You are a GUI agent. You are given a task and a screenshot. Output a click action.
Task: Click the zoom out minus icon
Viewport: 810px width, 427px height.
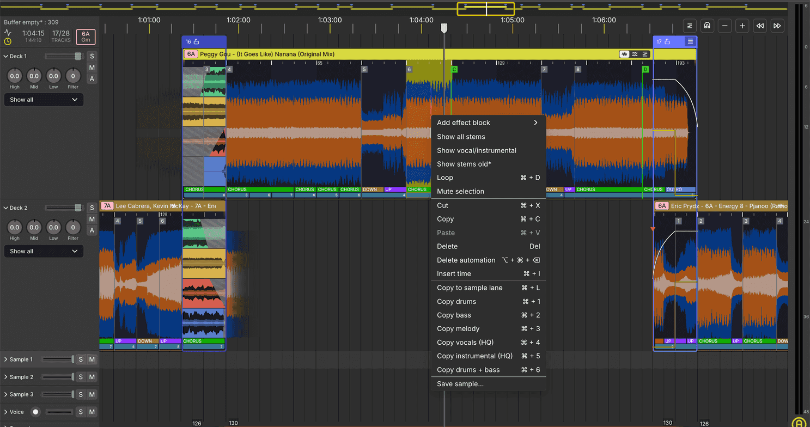[x=724, y=26]
